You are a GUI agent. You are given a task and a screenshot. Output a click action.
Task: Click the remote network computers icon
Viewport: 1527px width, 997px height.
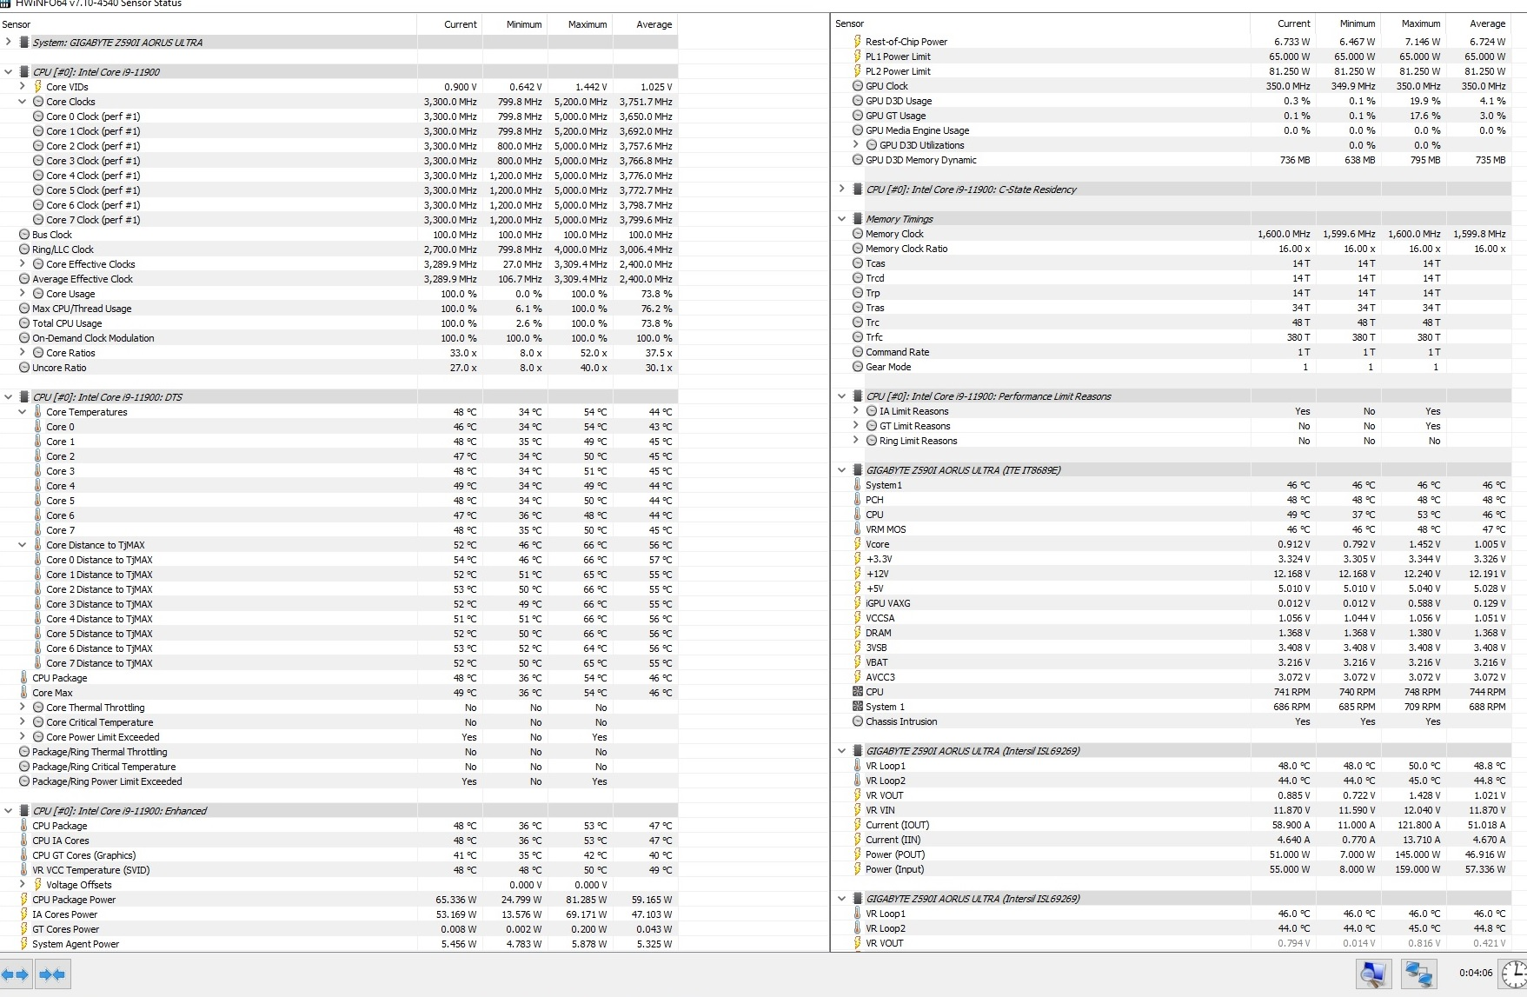pos(1418,974)
